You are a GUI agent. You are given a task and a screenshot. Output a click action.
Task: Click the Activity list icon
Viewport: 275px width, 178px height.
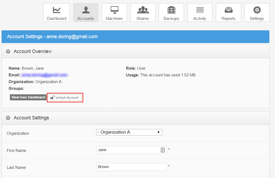point(200,10)
